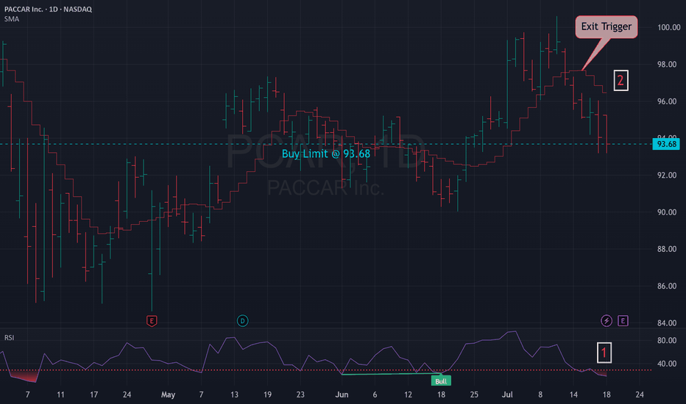
Task: Click the 96.00 price axis value
Action: tap(667, 101)
